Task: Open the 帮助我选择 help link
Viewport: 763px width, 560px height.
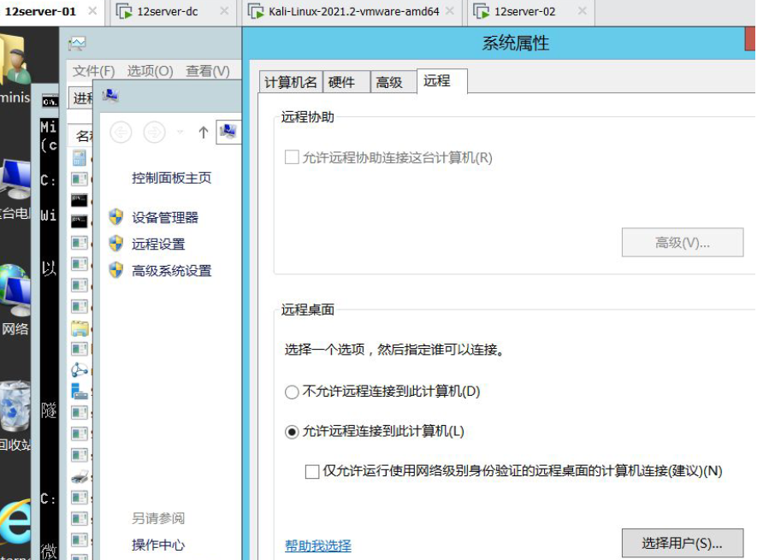Action: [x=318, y=545]
